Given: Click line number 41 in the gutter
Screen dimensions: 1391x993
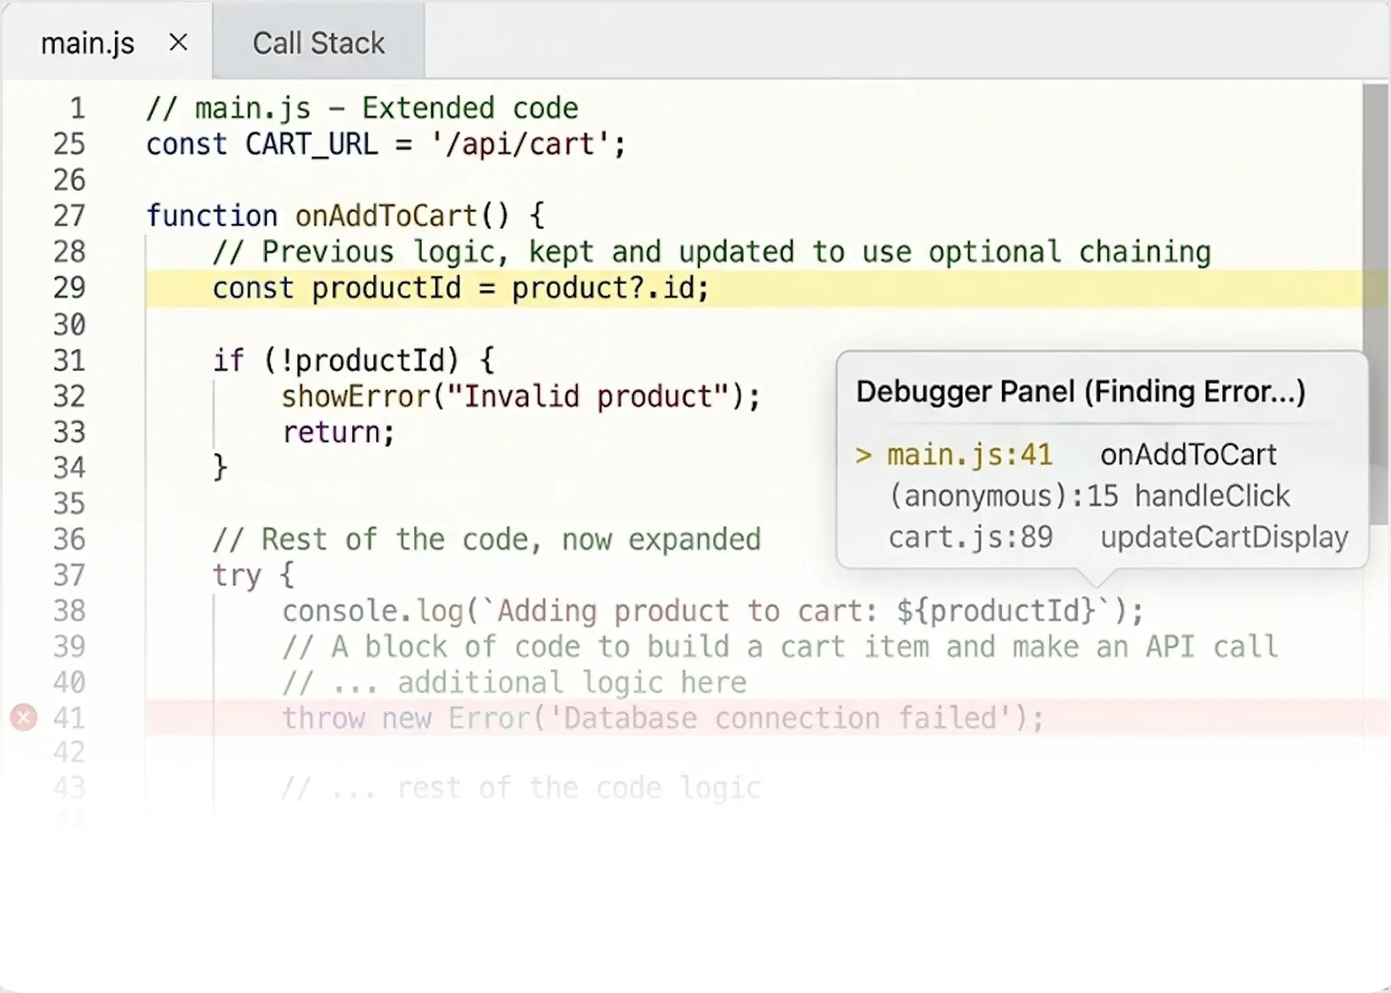Looking at the screenshot, I should pos(70,717).
